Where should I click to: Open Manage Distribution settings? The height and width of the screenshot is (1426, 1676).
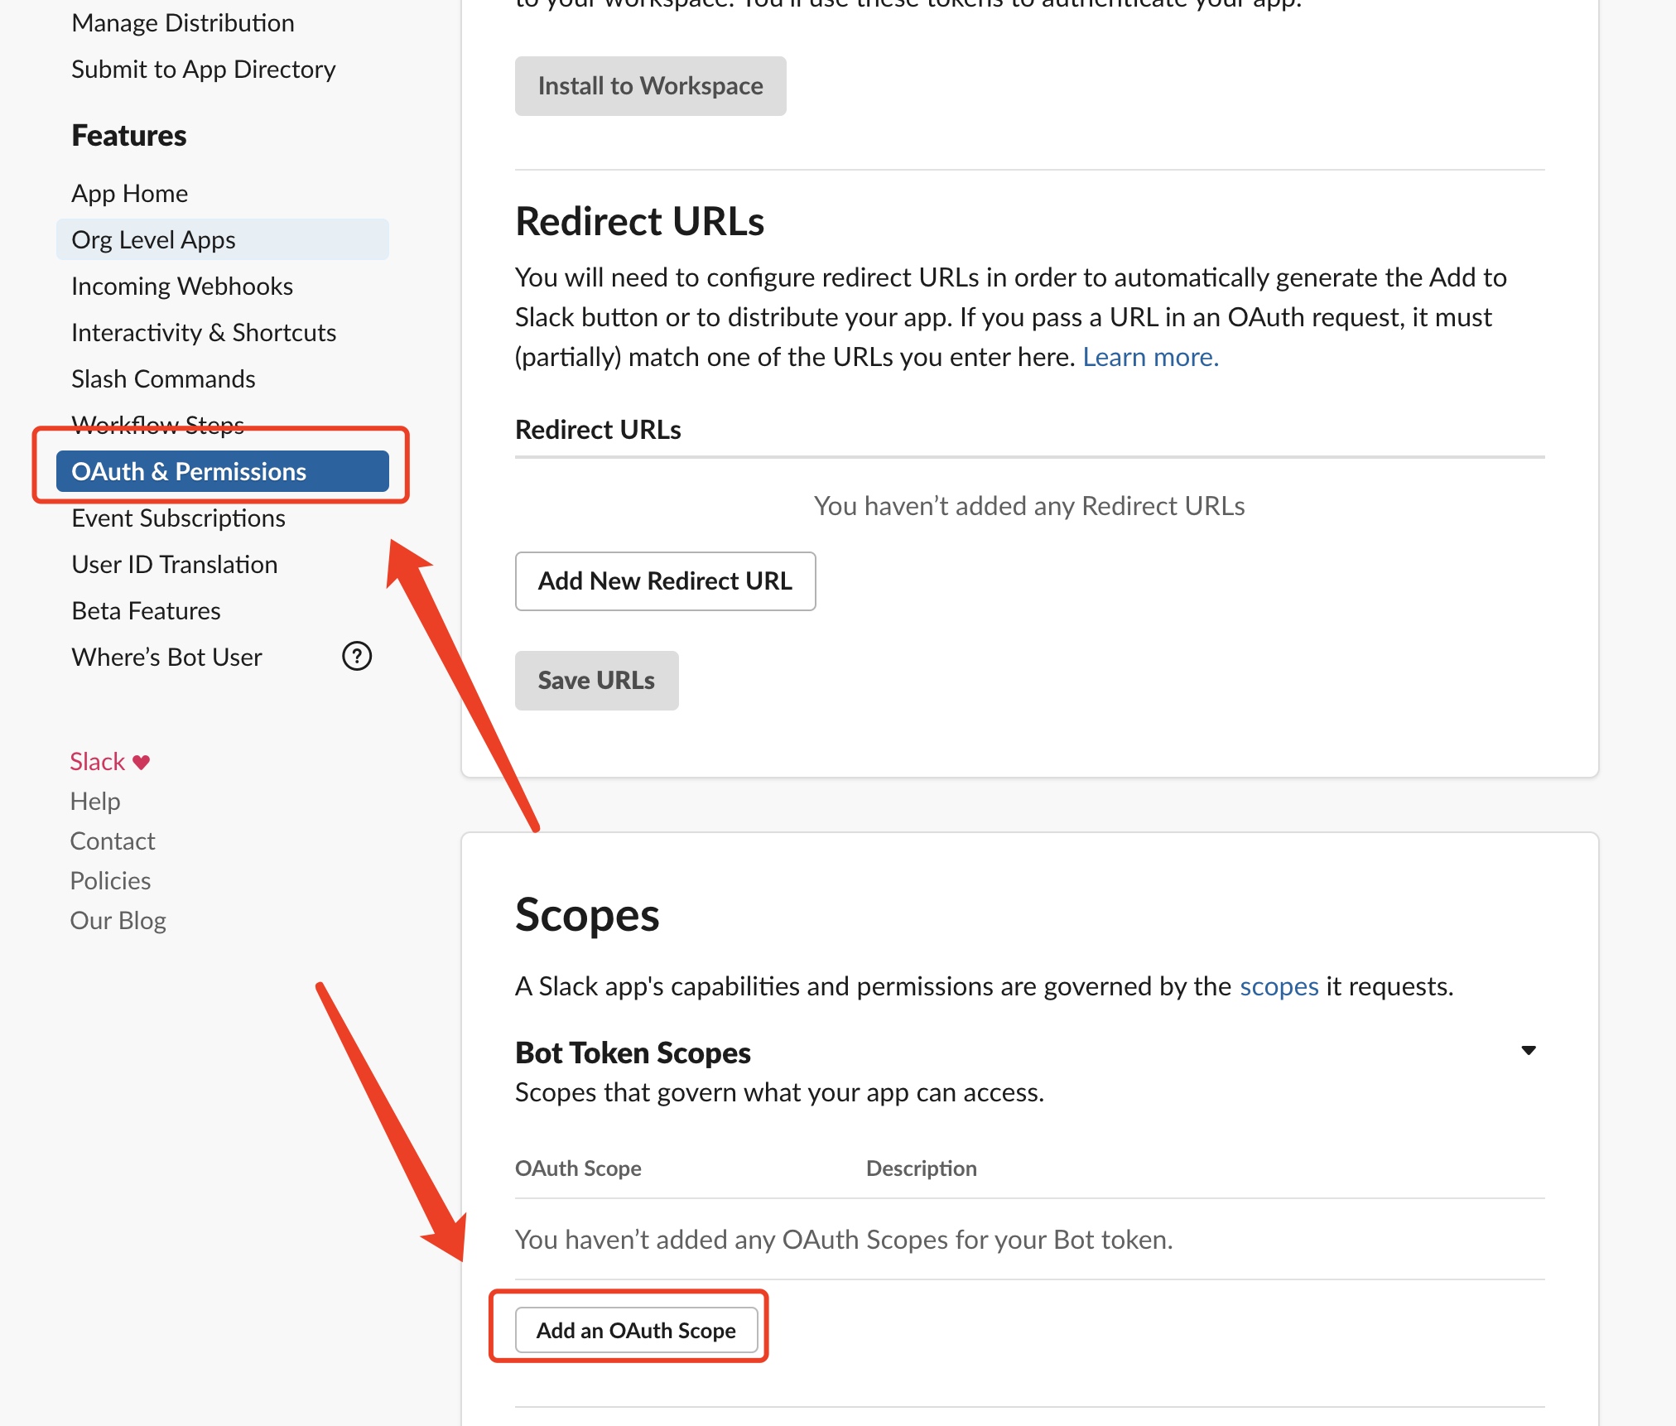coord(182,22)
